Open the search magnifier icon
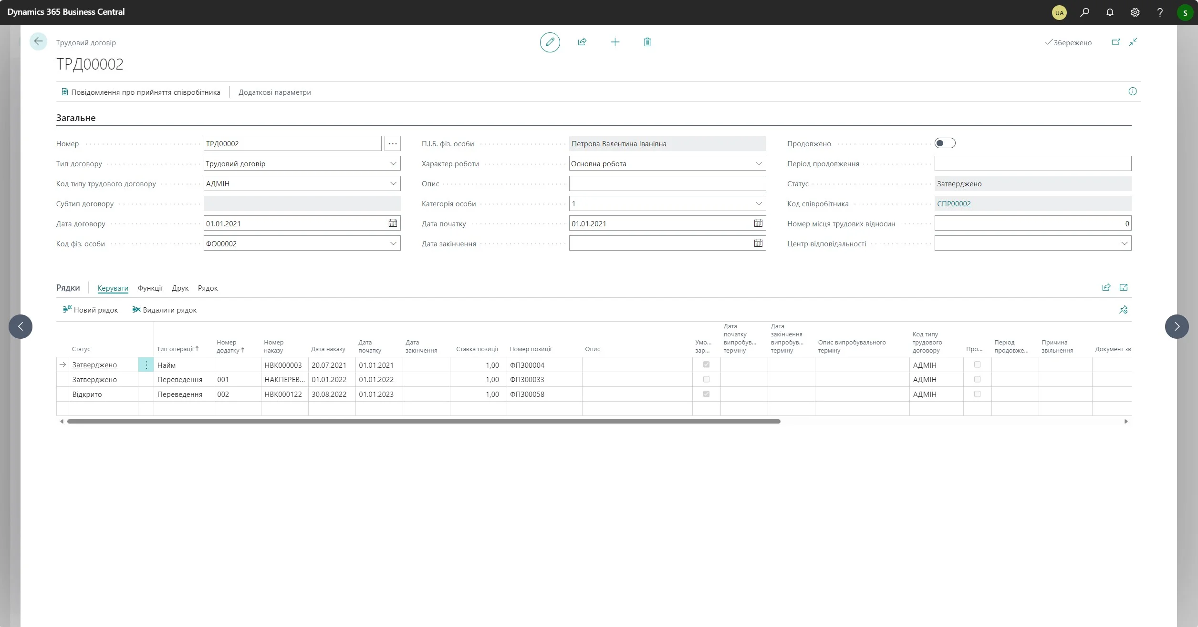The image size is (1198, 627). click(x=1084, y=12)
